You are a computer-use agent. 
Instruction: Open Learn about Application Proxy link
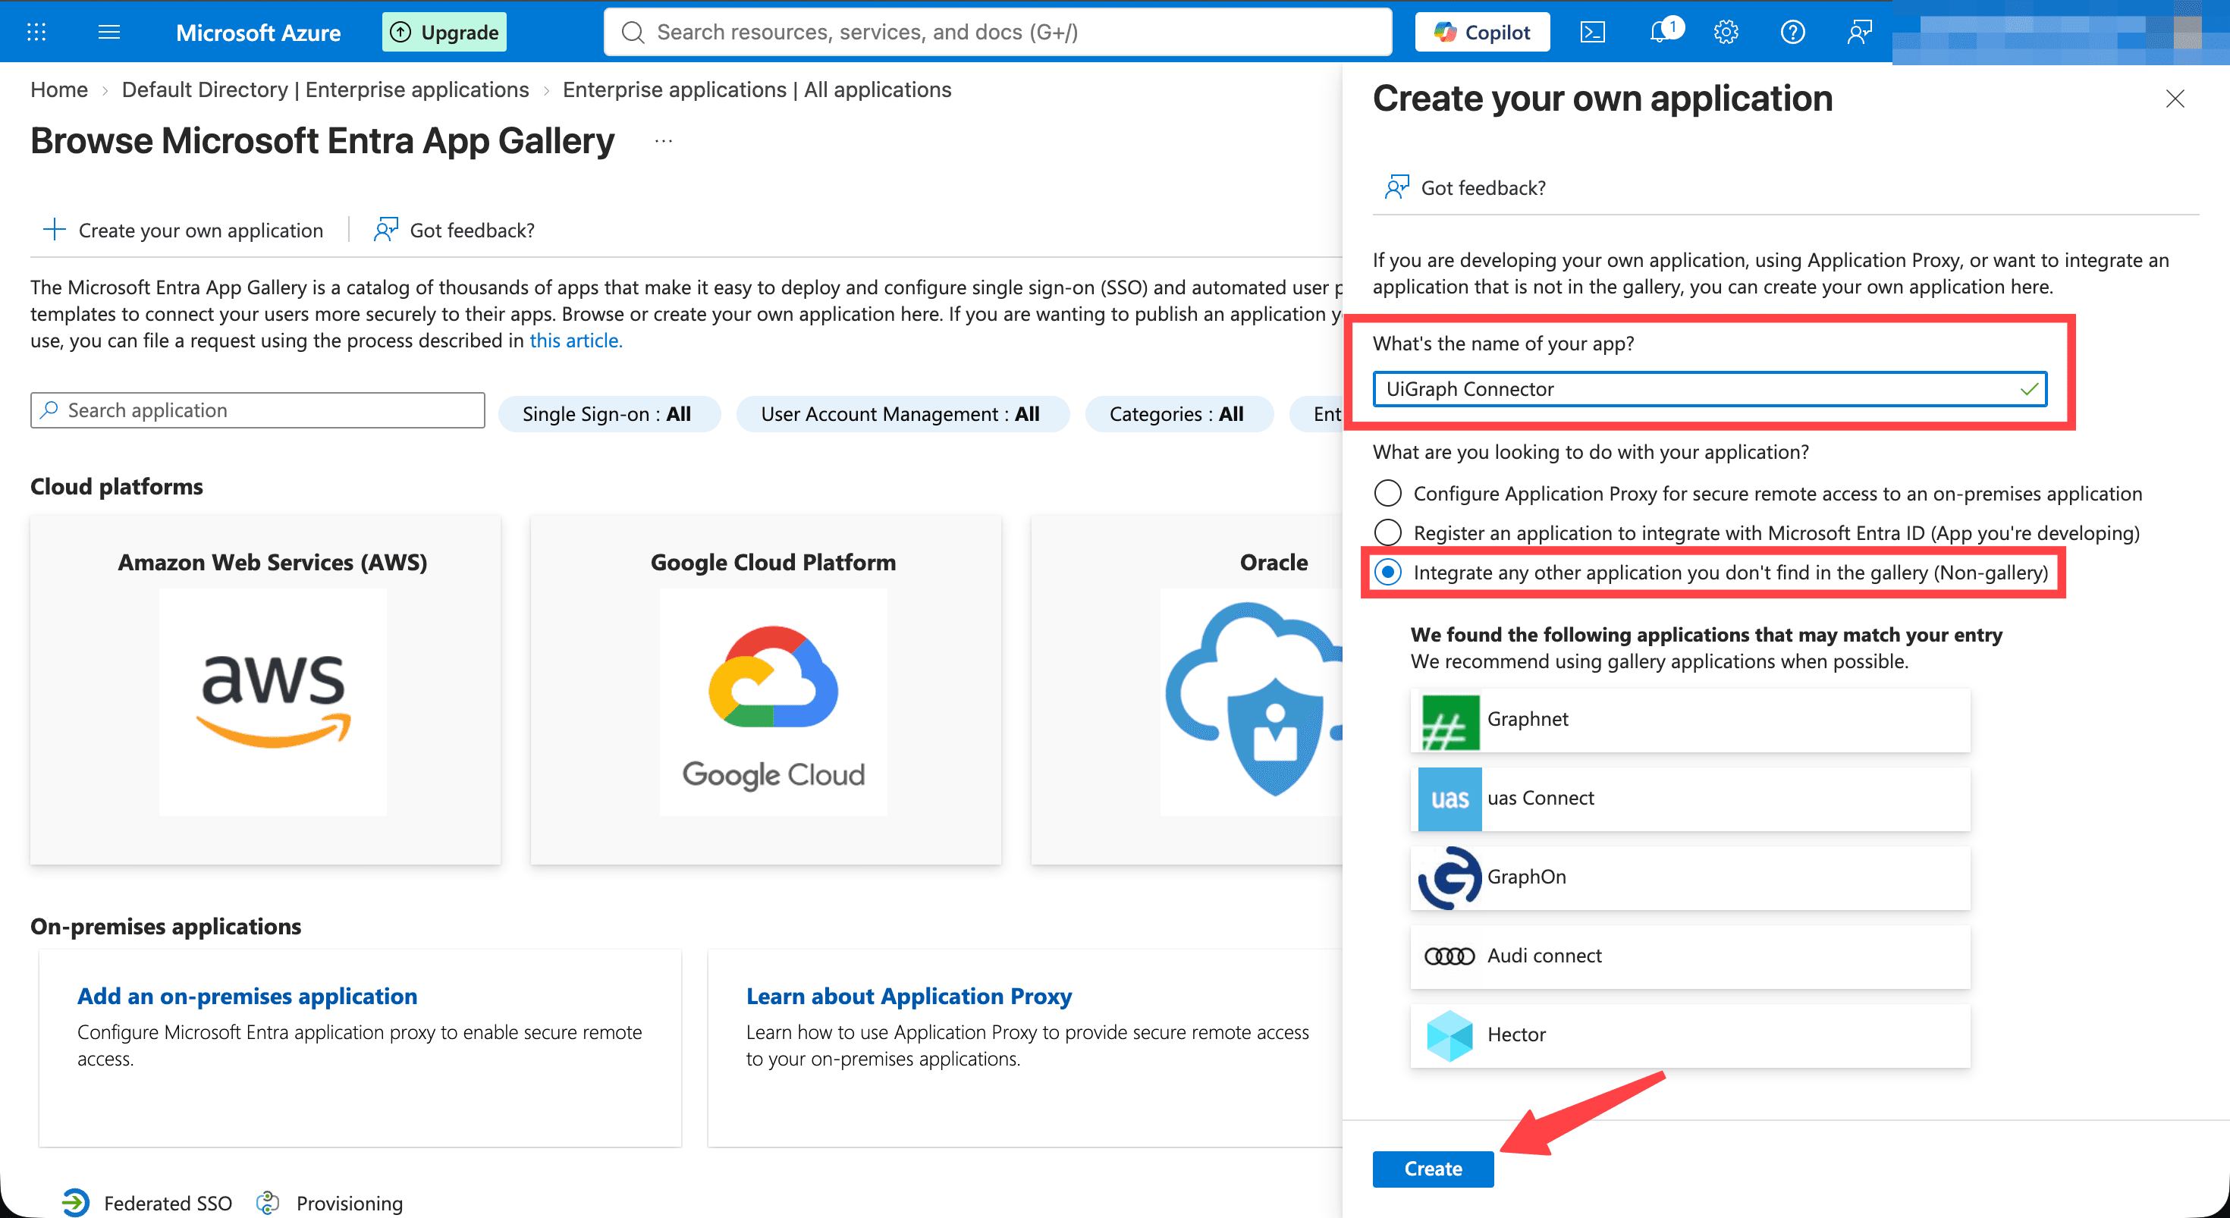(909, 997)
